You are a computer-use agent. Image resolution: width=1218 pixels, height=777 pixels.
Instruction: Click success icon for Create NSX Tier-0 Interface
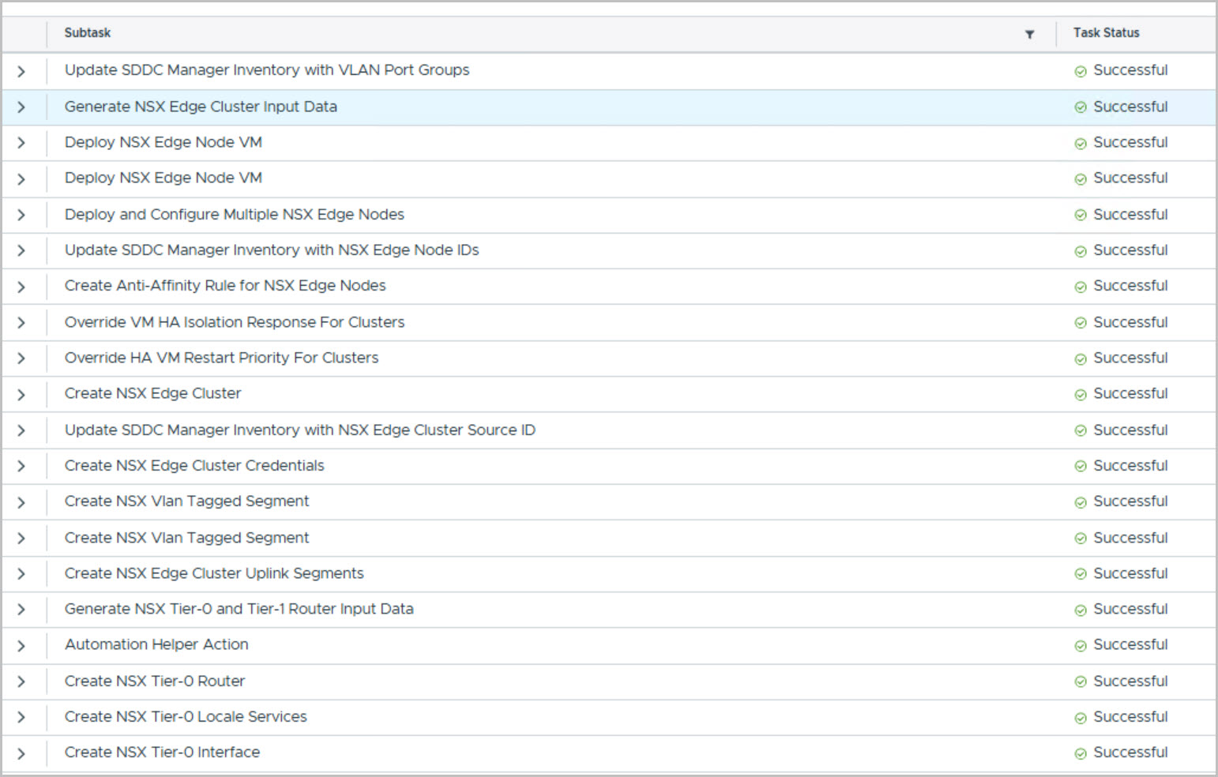[1080, 754]
